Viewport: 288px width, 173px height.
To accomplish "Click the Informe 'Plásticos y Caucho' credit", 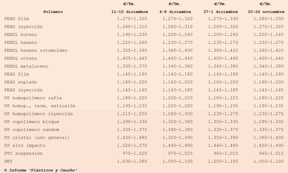I will (40, 170).
